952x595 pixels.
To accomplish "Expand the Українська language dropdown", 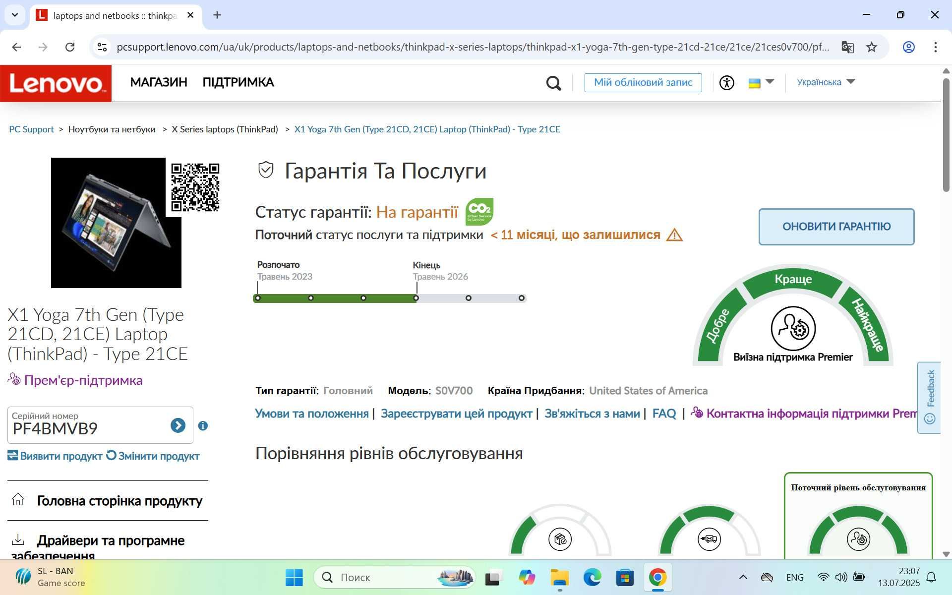I will tap(826, 82).
